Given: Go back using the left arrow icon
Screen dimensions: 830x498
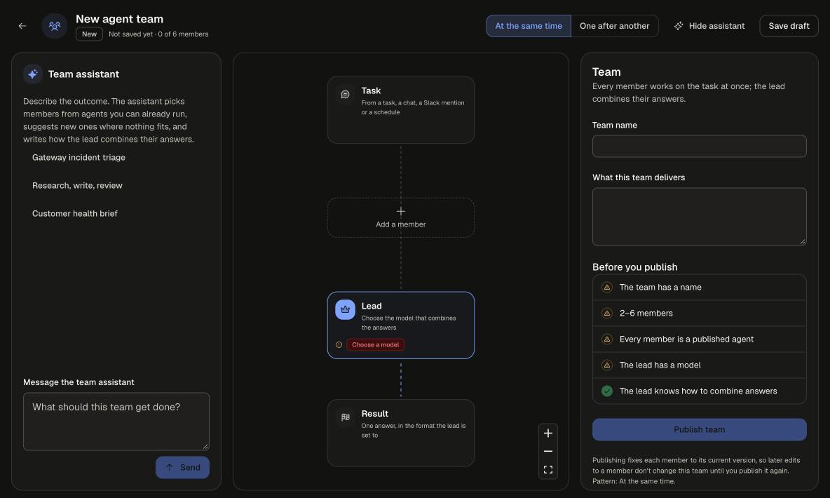Looking at the screenshot, I should click(22, 26).
